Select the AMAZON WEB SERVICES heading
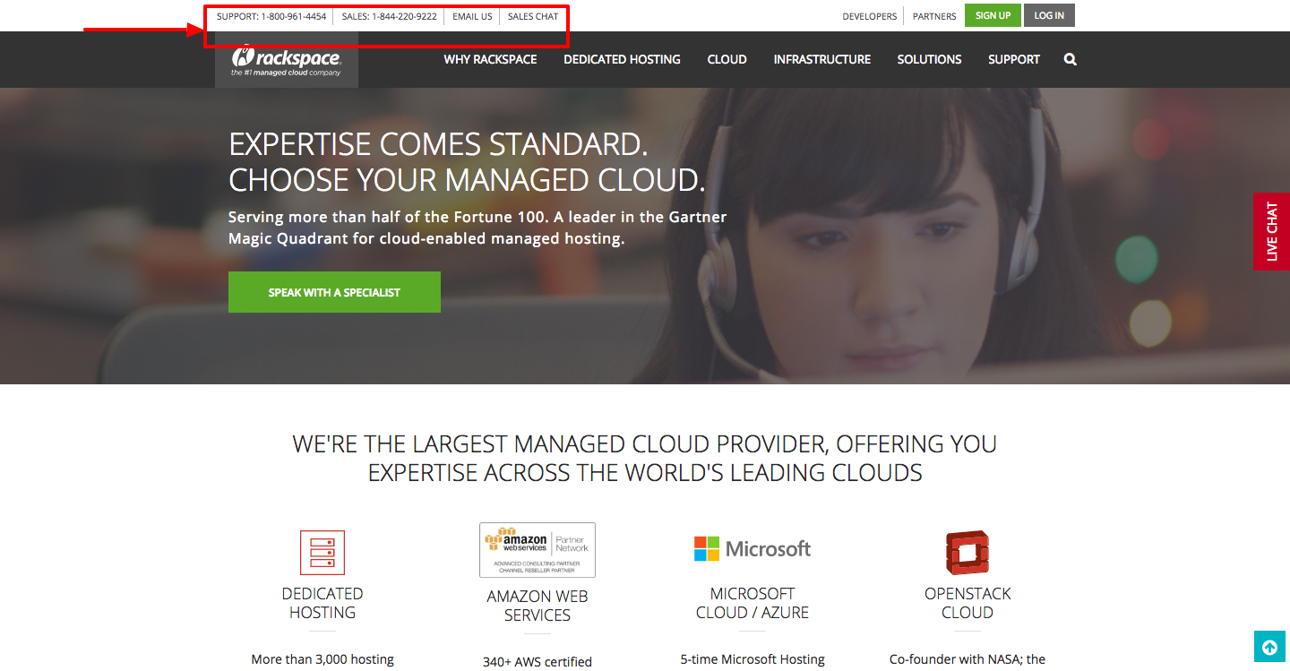 [537, 606]
